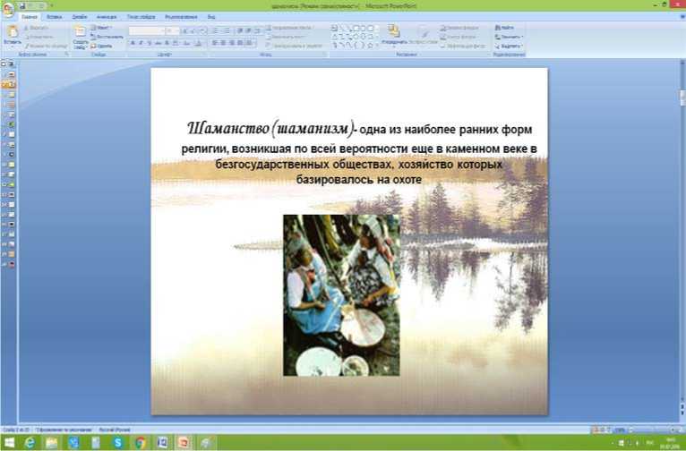Click the PowerPoint taskbar icon
Viewport: 686px width, 451px height.
click(x=184, y=443)
